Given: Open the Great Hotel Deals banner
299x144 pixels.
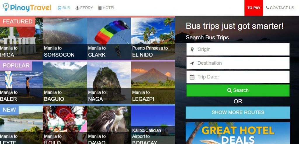Looking at the screenshot, I should pyautogui.click(x=238, y=133).
